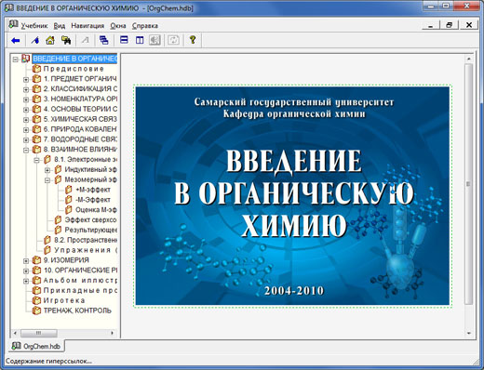Open the Учебник menu
Image resolution: width=484 pixels, height=370 pixels.
click(34, 26)
